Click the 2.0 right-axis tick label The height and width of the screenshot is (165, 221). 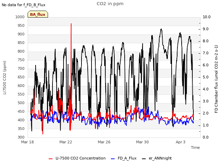tap(206, 113)
